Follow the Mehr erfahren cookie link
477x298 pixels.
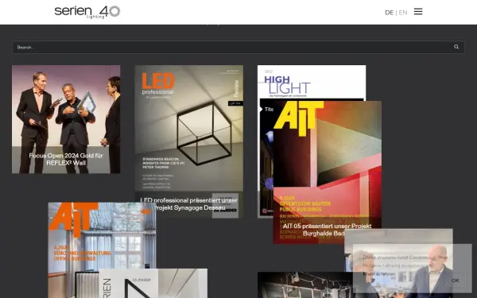coord(378,274)
